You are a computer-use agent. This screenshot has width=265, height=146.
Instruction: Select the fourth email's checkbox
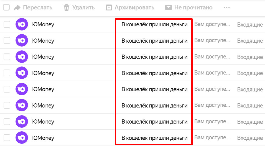tap(7, 73)
